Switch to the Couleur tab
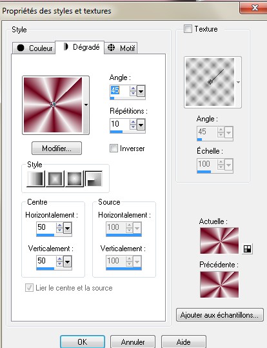Screen dimensions: 267x348 coord(34,48)
